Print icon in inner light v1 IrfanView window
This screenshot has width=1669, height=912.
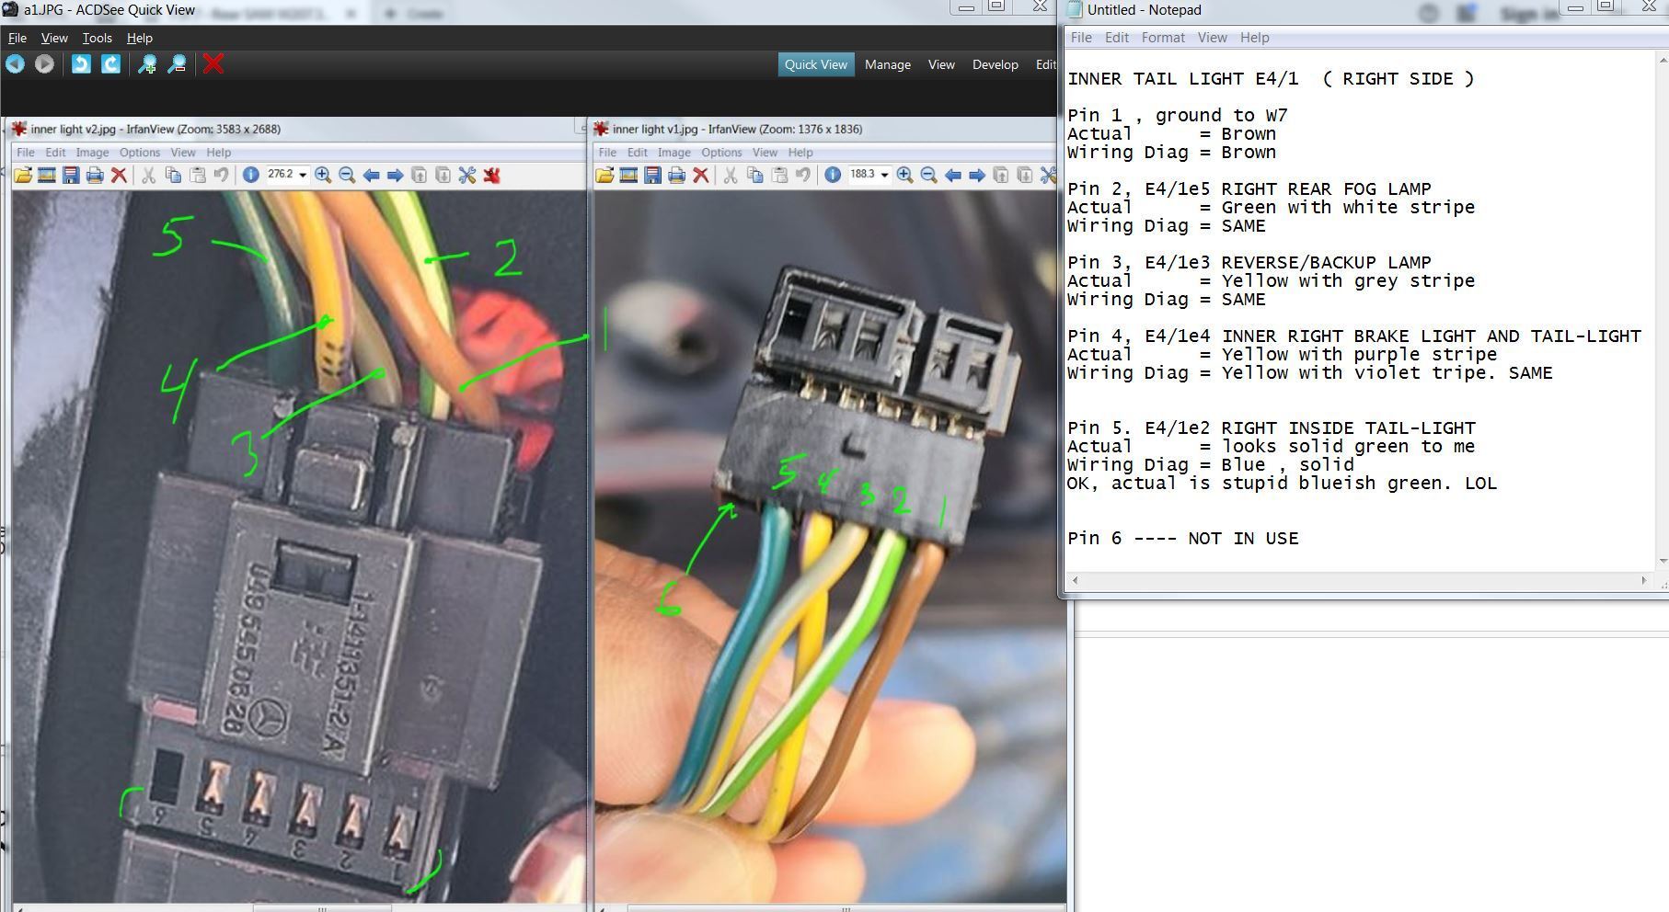[676, 175]
